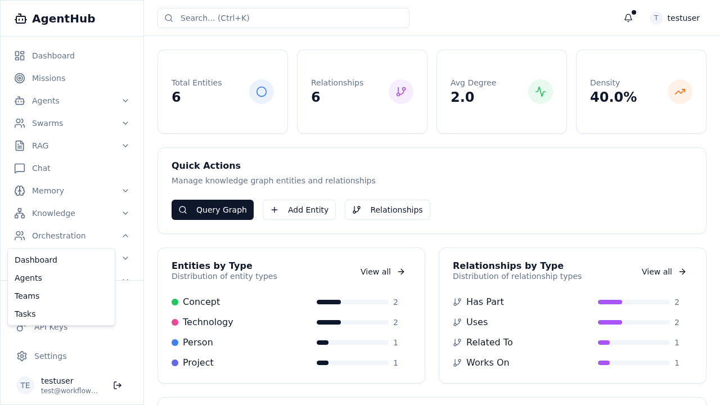
Task: Click the Query Graph button
Action: (x=213, y=210)
